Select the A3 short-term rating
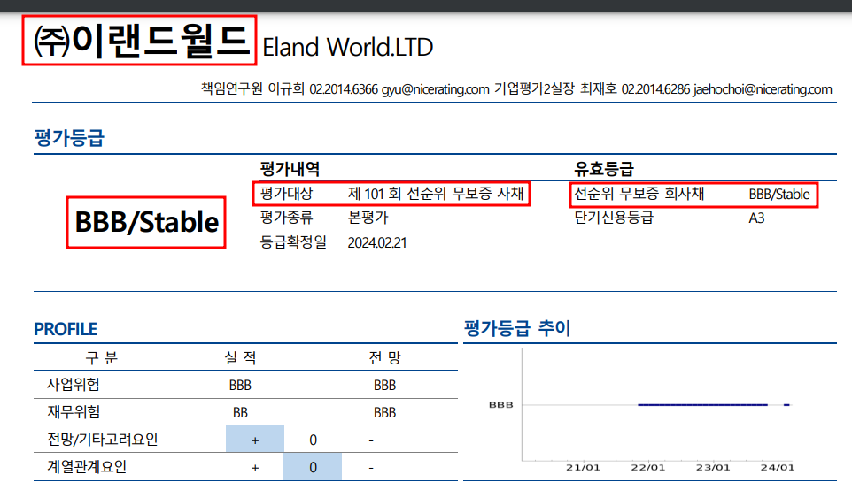 756,218
